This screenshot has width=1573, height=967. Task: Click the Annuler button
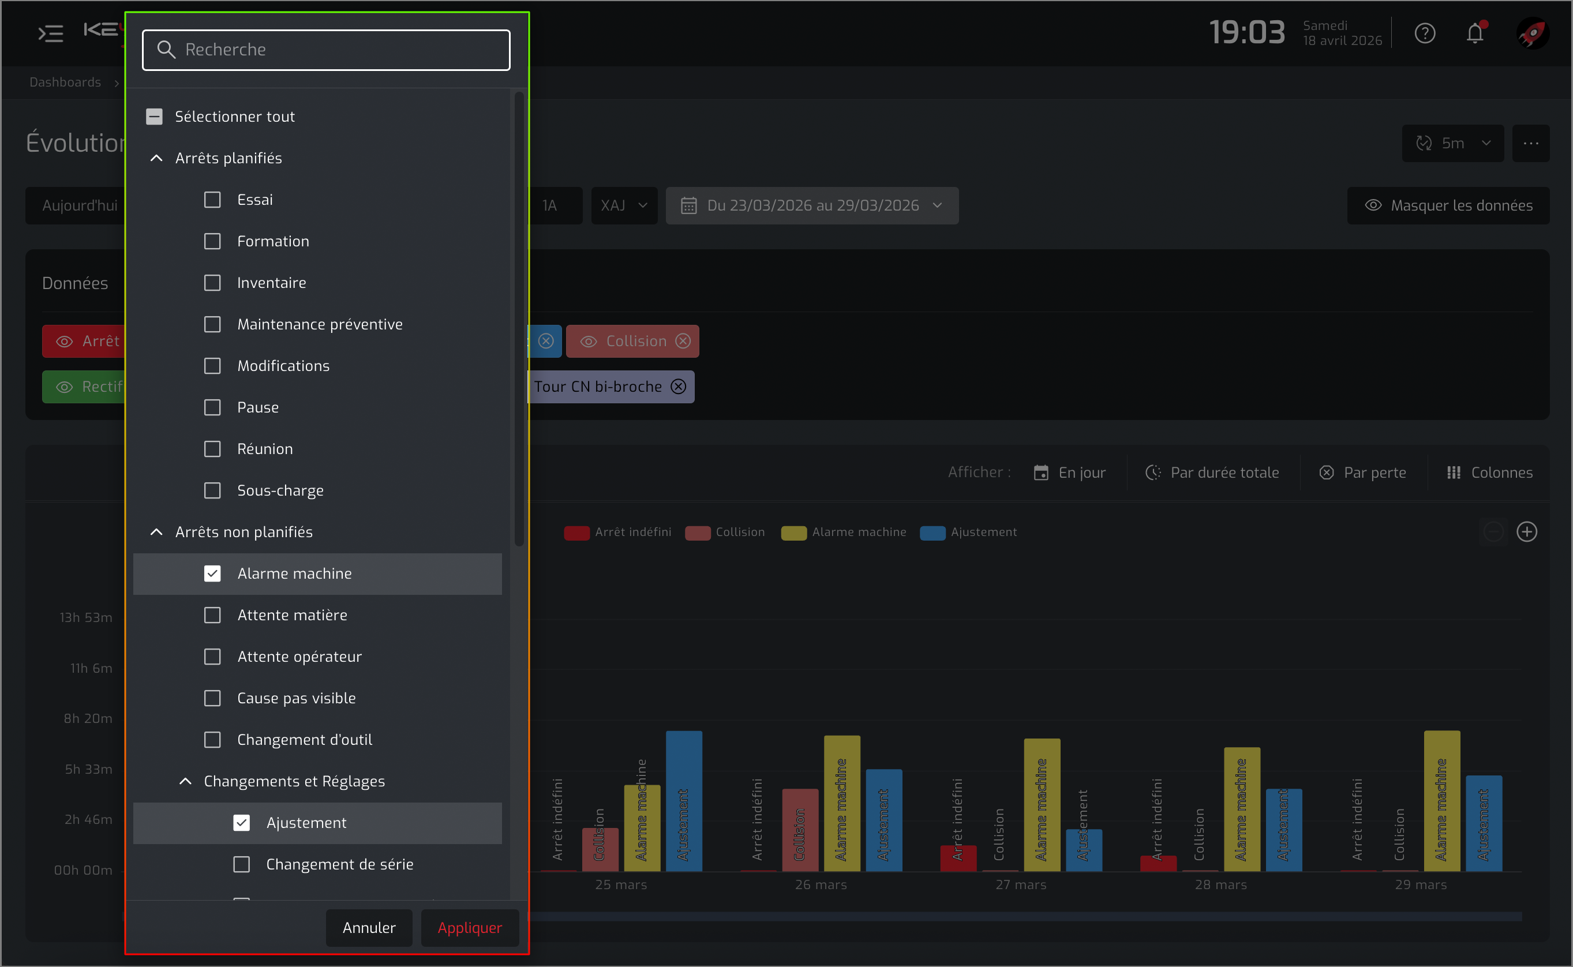(369, 927)
